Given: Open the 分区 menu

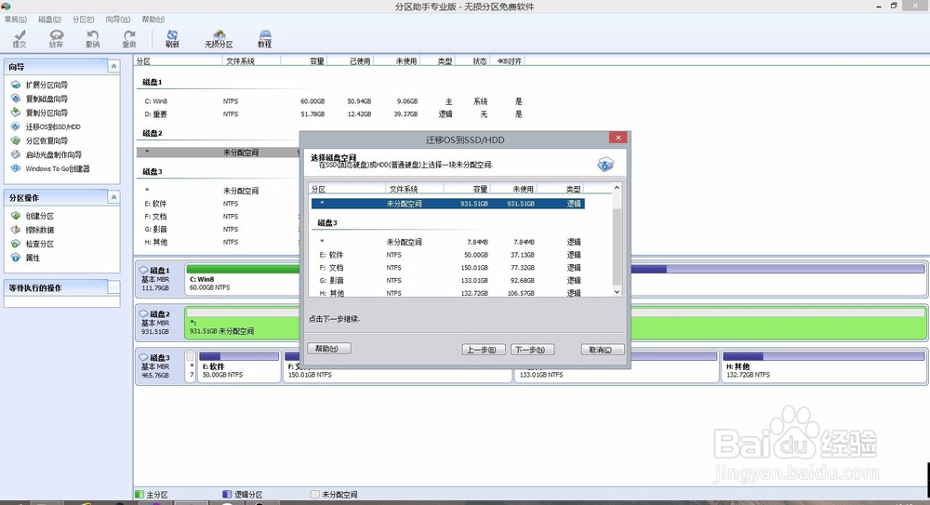Looking at the screenshot, I should [x=83, y=20].
